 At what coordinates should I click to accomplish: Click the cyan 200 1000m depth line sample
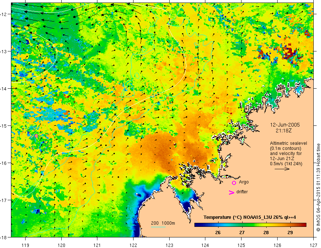158,227
